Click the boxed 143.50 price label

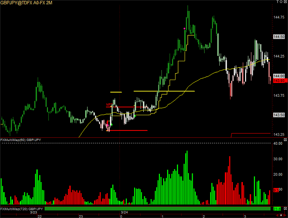(x=279, y=115)
